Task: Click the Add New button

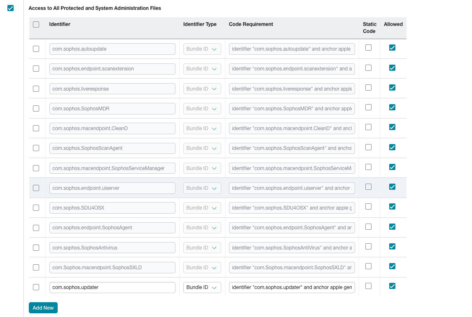Action: point(43,308)
